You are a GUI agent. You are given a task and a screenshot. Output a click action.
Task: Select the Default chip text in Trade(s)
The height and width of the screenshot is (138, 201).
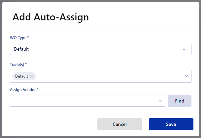(x=21, y=76)
